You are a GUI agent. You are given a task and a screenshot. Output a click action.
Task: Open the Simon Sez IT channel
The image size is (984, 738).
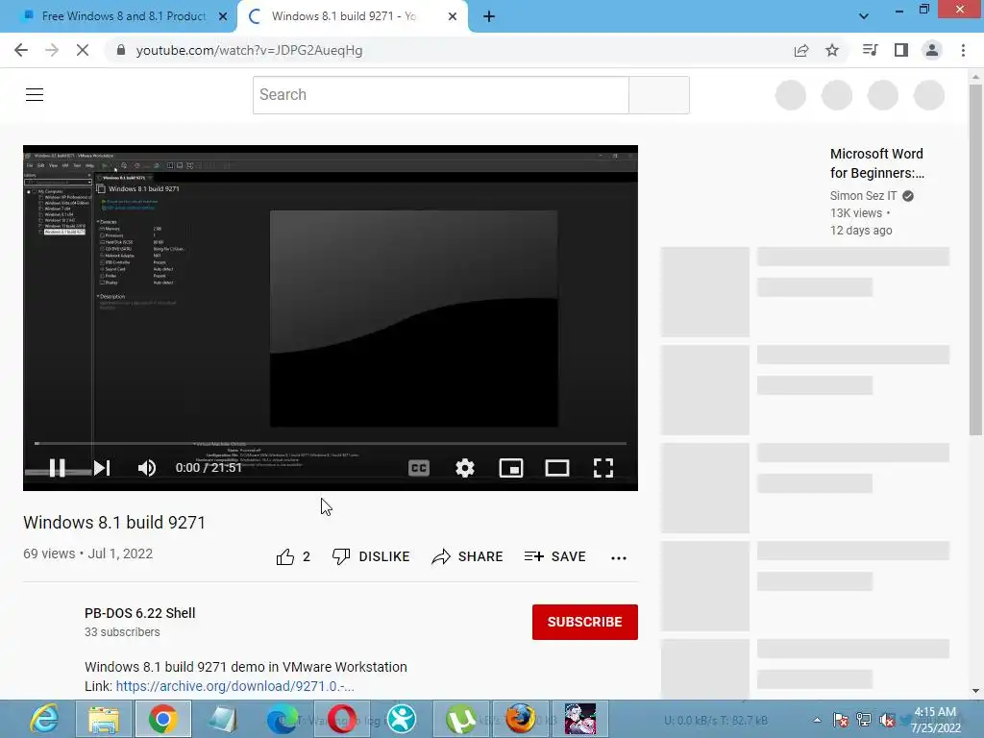coord(864,196)
